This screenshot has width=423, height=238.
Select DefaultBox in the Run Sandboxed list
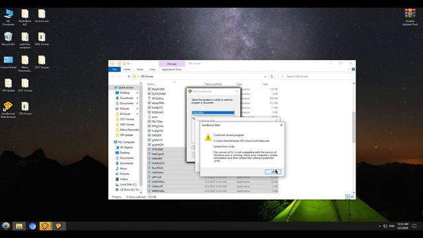(x=213, y=112)
